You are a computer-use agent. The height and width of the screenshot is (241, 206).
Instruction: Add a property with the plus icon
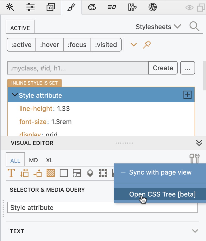pyautogui.click(x=187, y=95)
